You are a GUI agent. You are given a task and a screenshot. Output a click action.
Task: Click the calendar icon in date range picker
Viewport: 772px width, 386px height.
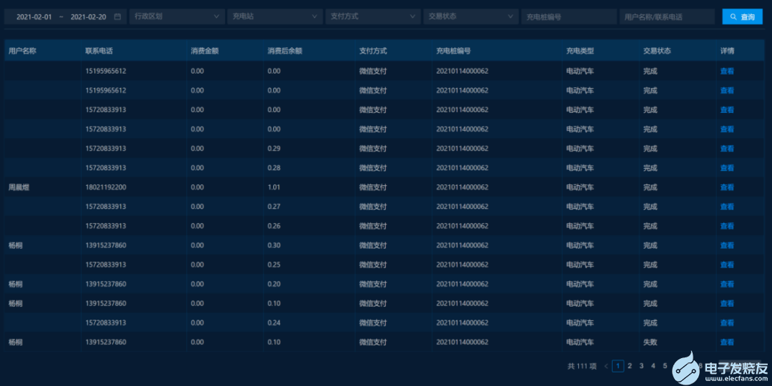117,16
